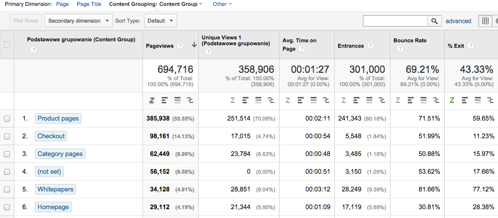The image size is (498, 218).
Task: Click the search magnifier icon
Action: pyautogui.click(x=434, y=21)
